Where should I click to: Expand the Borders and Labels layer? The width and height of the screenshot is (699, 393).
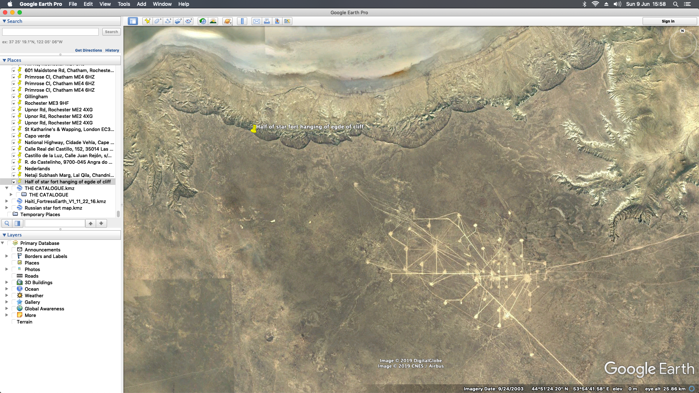click(7, 256)
